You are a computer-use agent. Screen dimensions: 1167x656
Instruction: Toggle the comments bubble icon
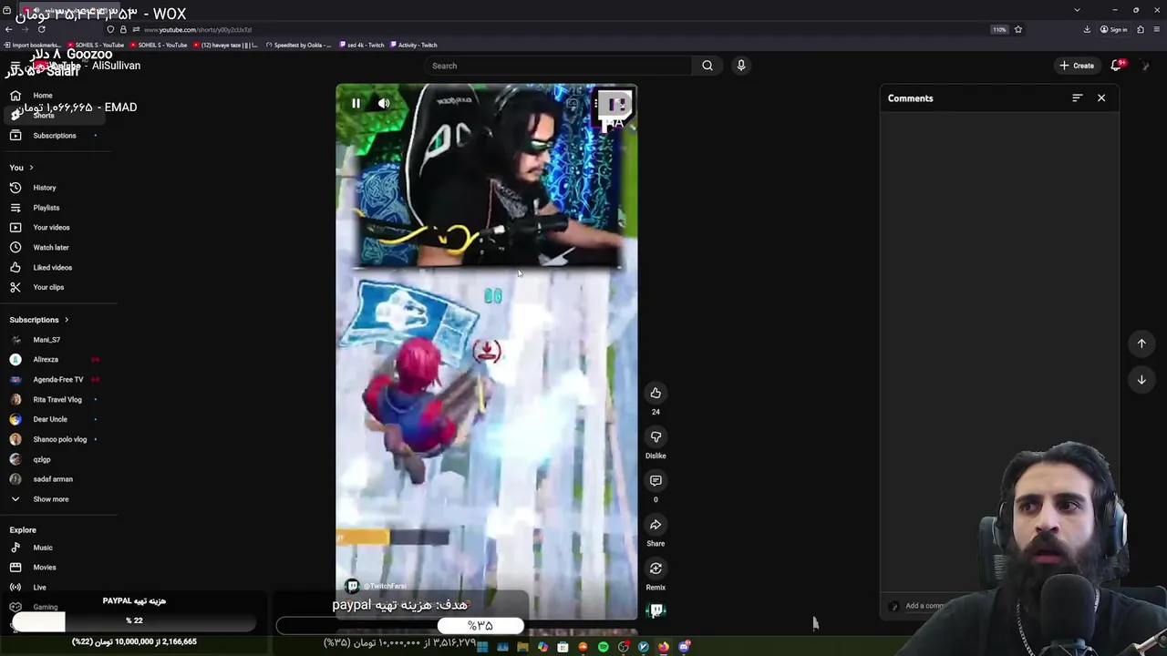(x=656, y=480)
